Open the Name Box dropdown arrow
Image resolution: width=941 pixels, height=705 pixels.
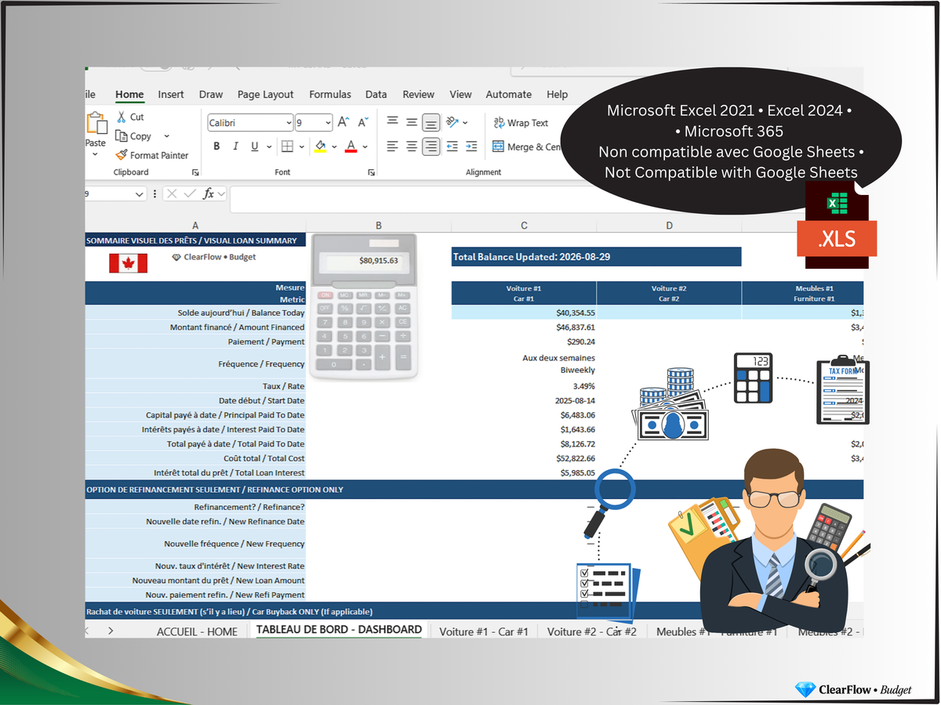pos(140,193)
